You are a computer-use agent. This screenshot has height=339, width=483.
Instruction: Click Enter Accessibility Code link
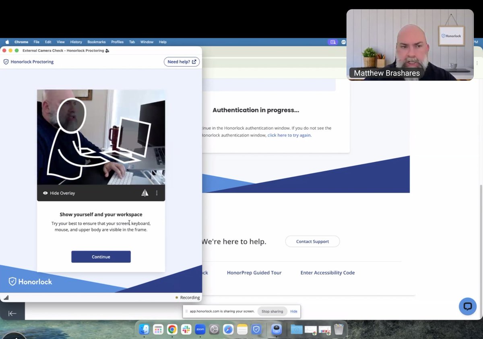(x=328, y=273)
